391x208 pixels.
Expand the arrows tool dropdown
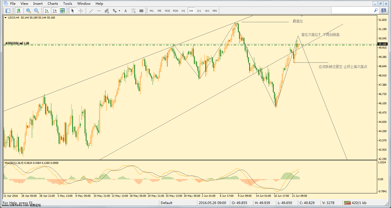pyautogui.click(x=119, y=11)
